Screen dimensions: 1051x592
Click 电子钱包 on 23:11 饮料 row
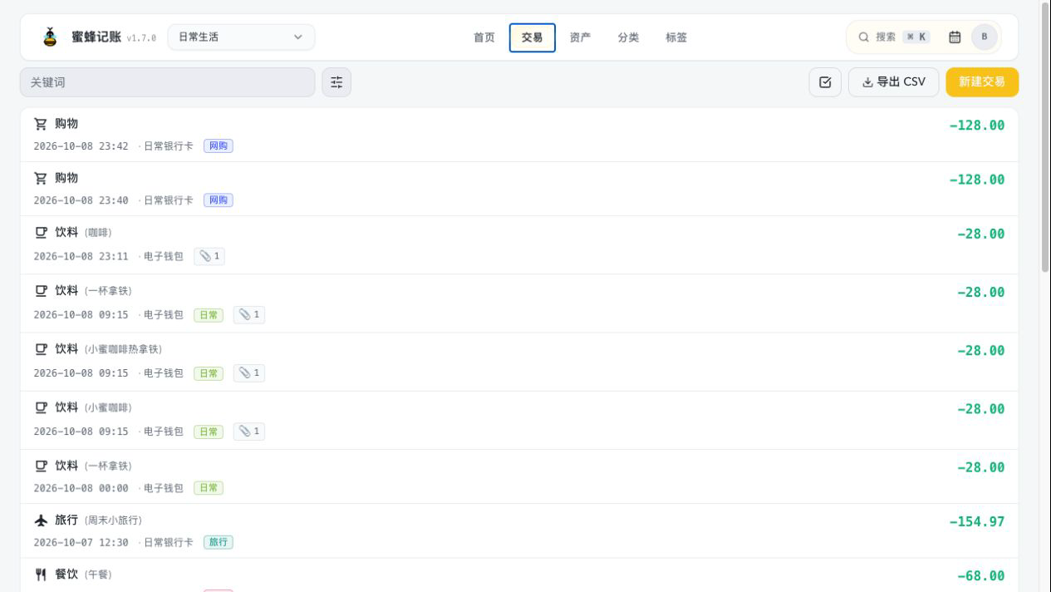(164, 256)
